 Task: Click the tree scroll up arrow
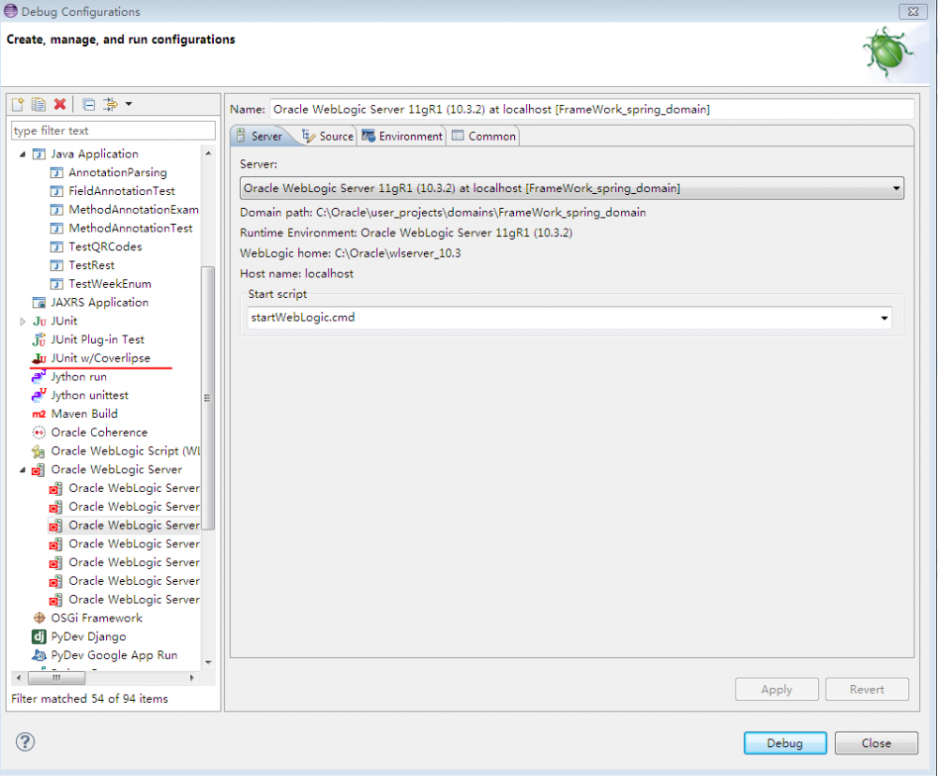208,154
